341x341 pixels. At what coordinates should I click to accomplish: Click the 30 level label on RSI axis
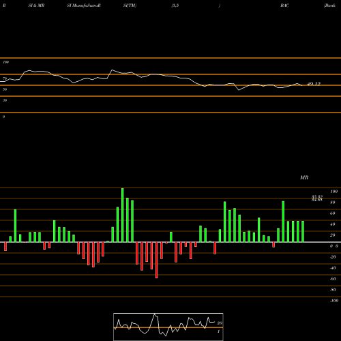pos(5,100)
